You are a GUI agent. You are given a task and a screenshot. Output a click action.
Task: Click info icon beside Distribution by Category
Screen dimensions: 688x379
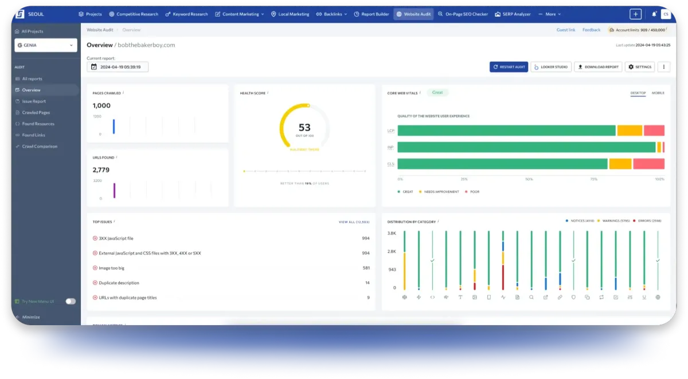point(437,222)
